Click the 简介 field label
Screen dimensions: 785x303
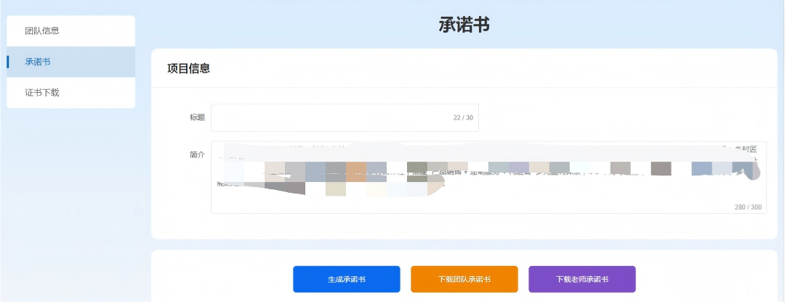tap(196, 155)
